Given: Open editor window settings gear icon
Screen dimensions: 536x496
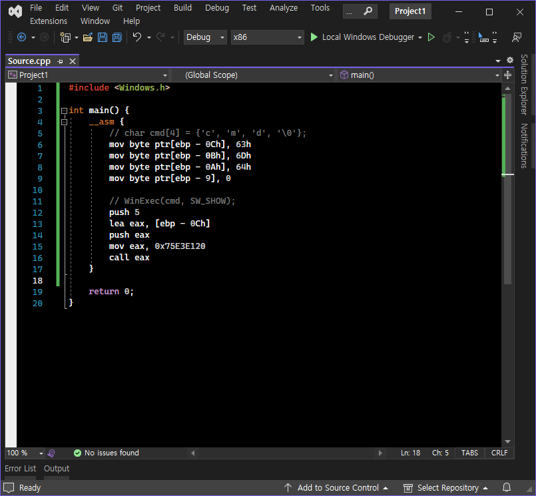Looking at the screenshot, I should 509,60.
